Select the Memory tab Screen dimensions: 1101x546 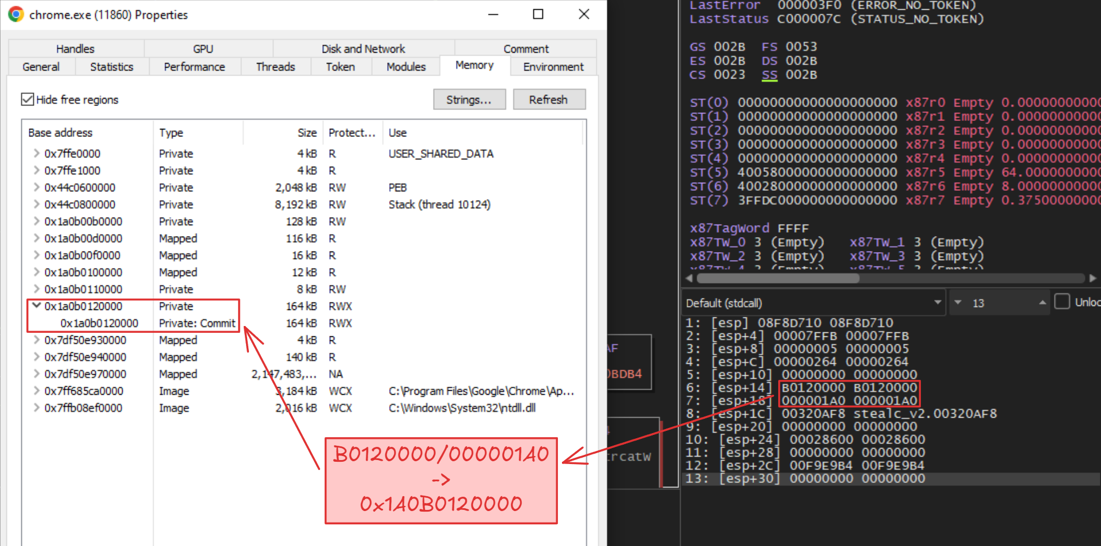pyautogui.click(x=474, y=65)
